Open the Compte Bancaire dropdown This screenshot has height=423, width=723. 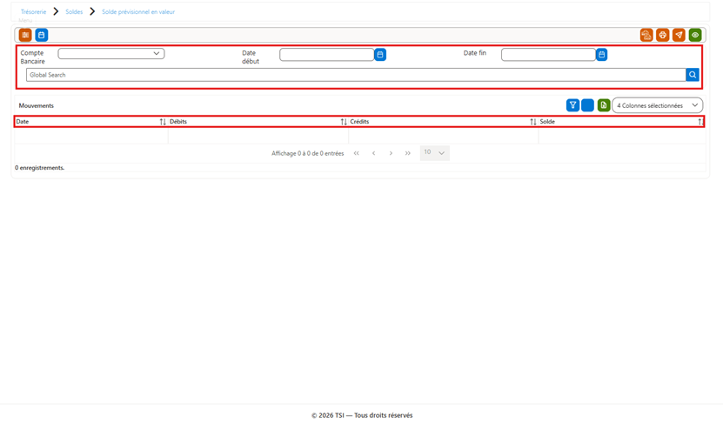[x=111, y=53]
